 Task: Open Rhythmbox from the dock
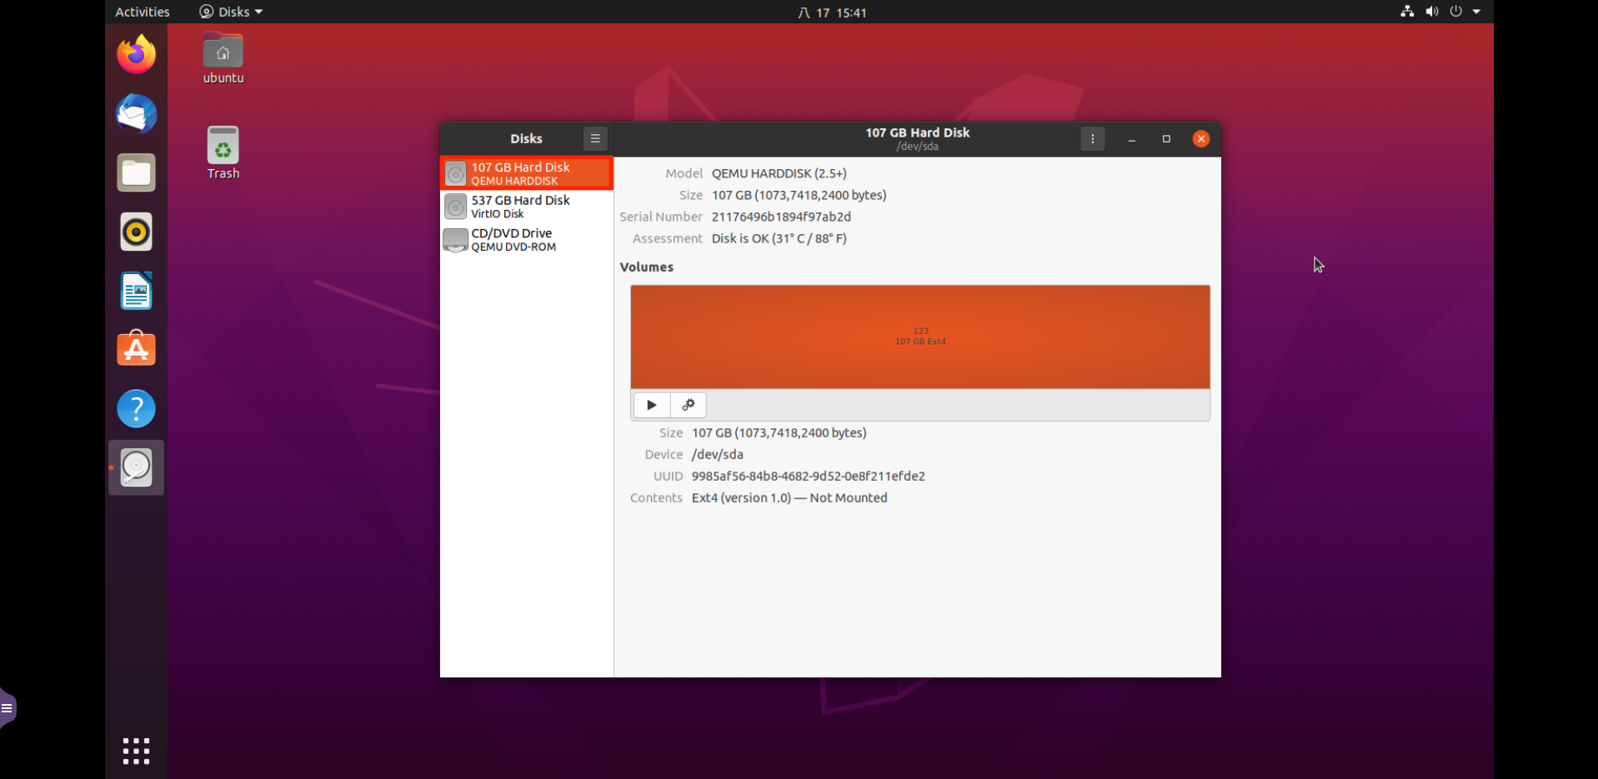pyautogui.click(x=137, y=232)
